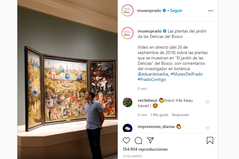This screenshot has height=159, width=239.
Task: Open the three-dot more options menu
Action: click(211, 11)
